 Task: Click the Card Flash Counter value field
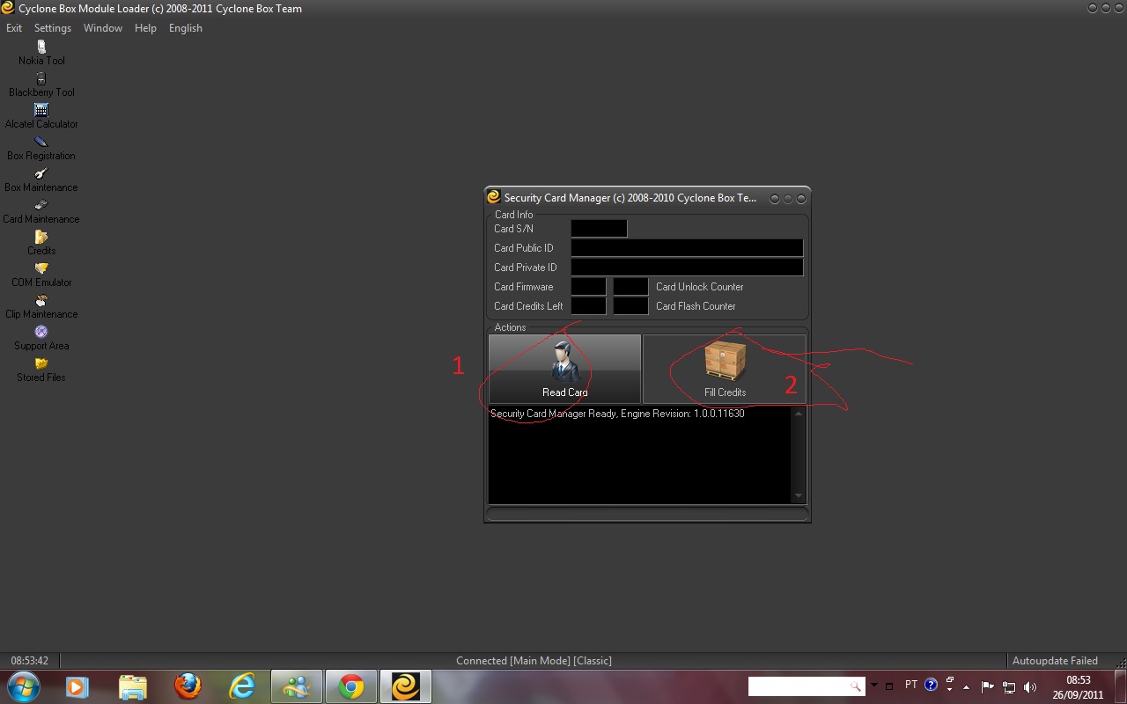[630, 306]
